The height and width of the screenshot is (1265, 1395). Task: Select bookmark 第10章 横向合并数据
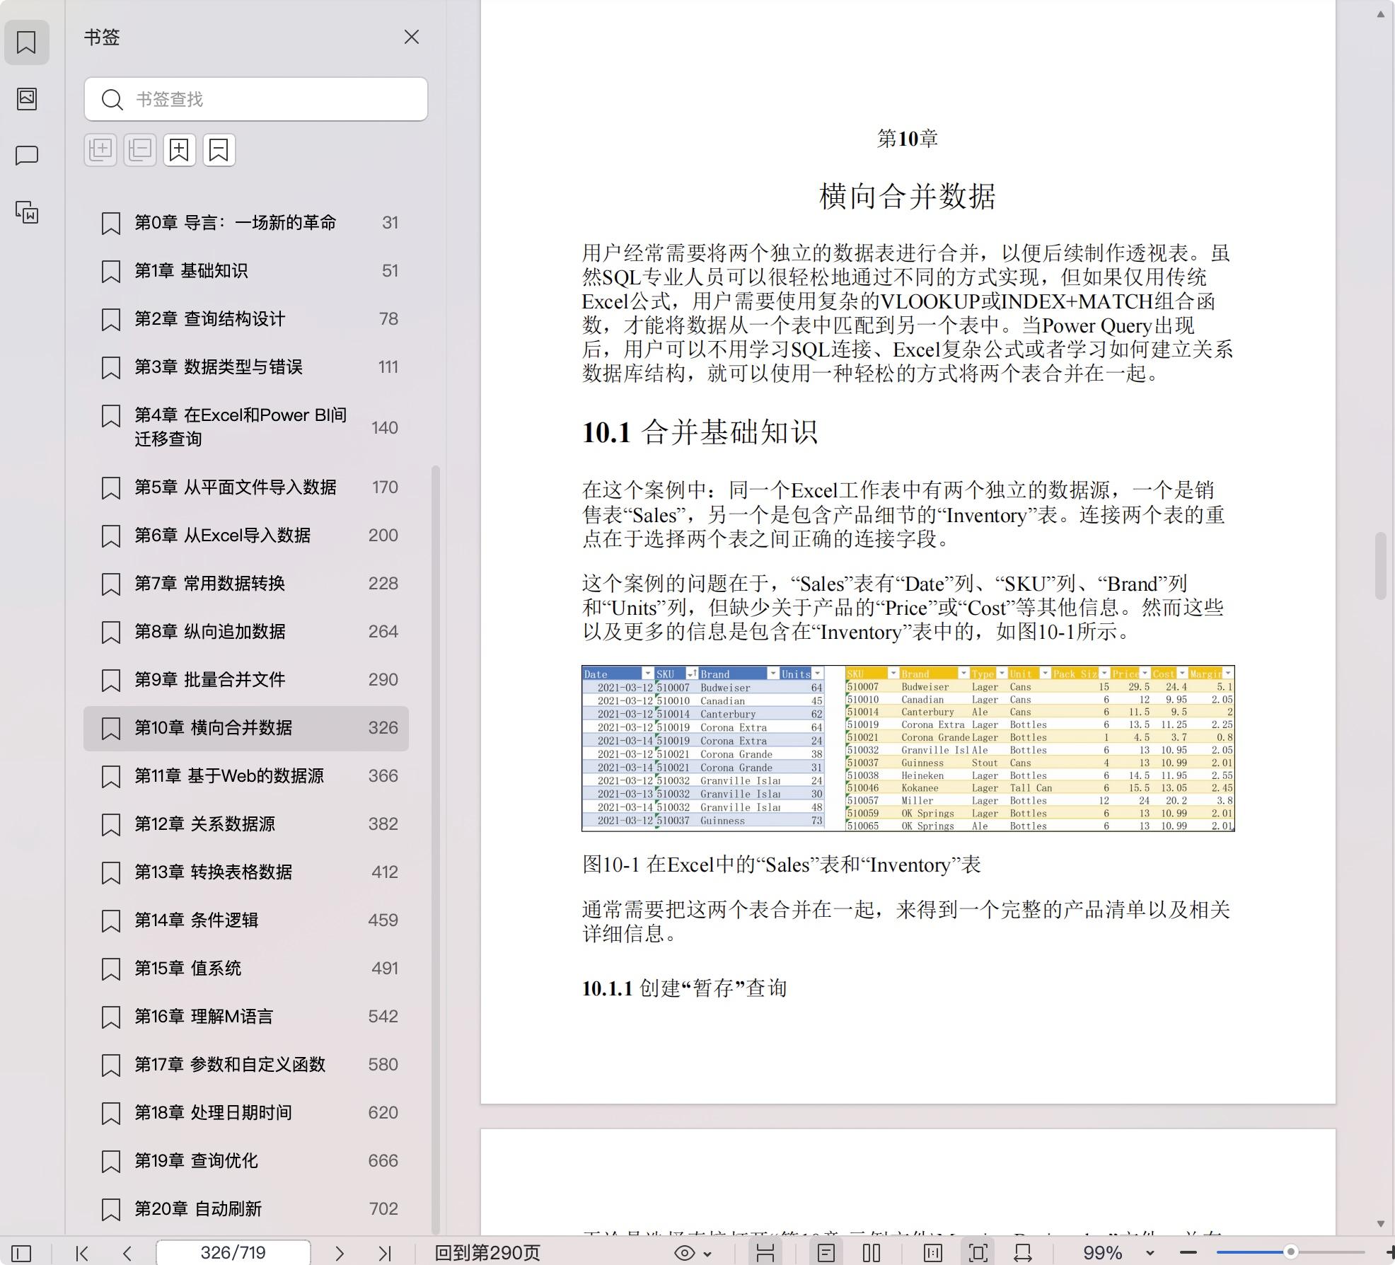click(x=246, y=728)
